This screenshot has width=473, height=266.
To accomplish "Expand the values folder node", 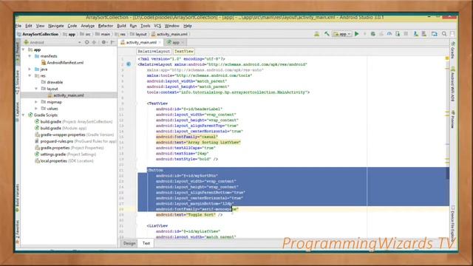I will coord(36,109).
